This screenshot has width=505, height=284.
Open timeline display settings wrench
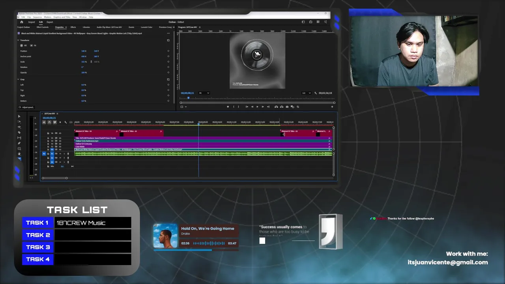click(x=65, y=122)
